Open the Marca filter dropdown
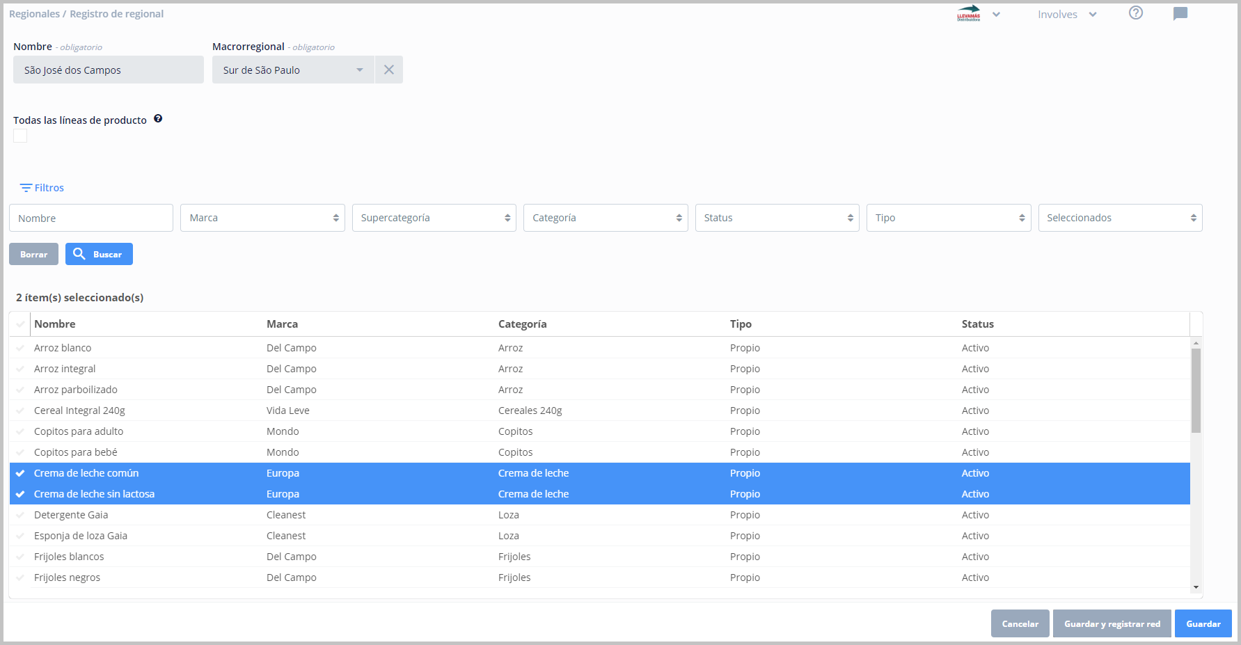Viewport: 1241px width, 645px height. (262, 218)
